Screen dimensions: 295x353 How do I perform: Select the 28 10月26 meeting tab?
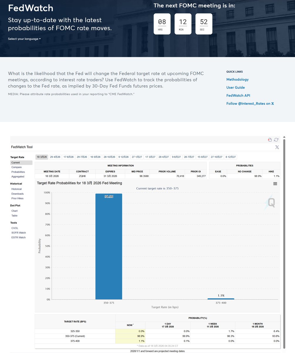pyautogui.click(x=109, y=157)
